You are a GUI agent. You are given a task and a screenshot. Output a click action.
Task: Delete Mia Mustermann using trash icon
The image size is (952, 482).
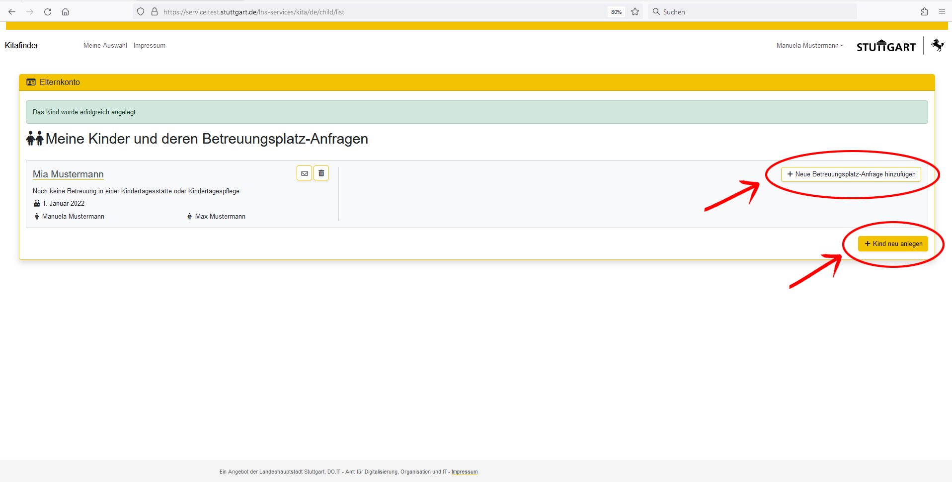321,173
